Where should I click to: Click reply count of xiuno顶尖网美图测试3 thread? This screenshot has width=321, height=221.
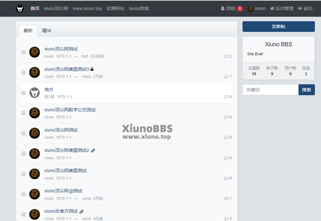(x=228, y=77)
